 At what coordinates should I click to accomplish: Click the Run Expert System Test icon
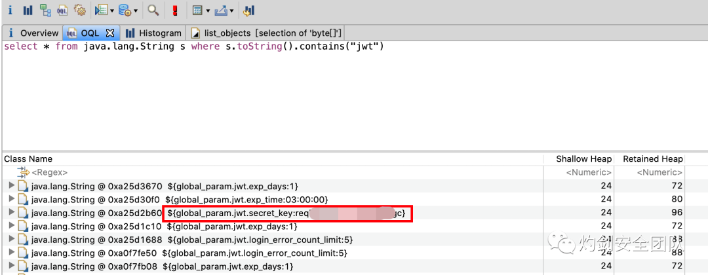[x=101, y=10]
